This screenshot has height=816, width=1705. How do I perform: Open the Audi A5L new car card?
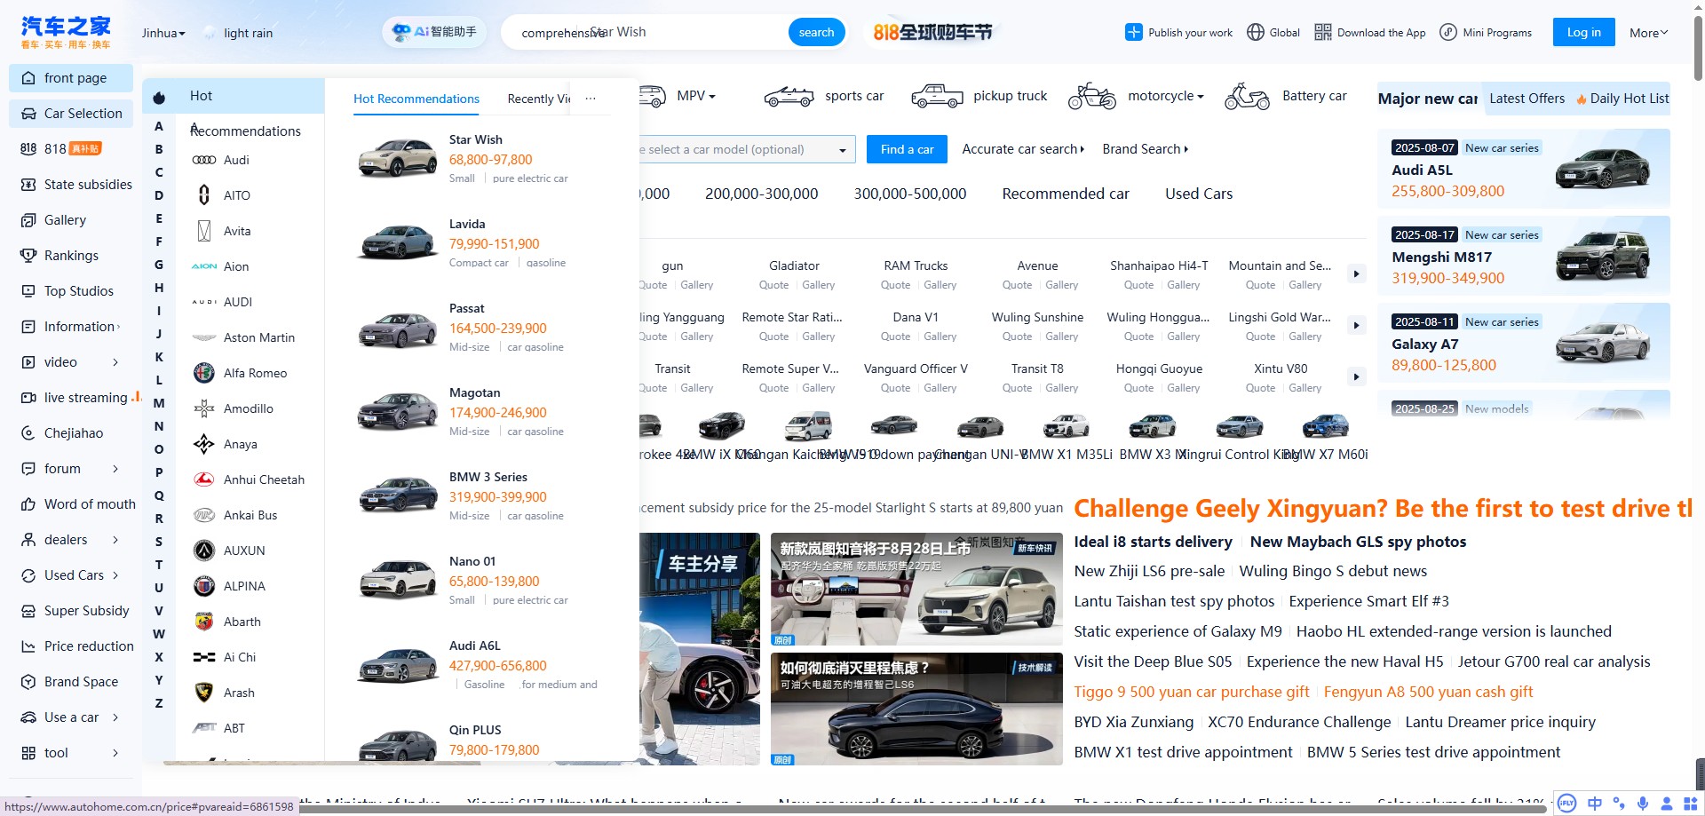click(1524, 169)
